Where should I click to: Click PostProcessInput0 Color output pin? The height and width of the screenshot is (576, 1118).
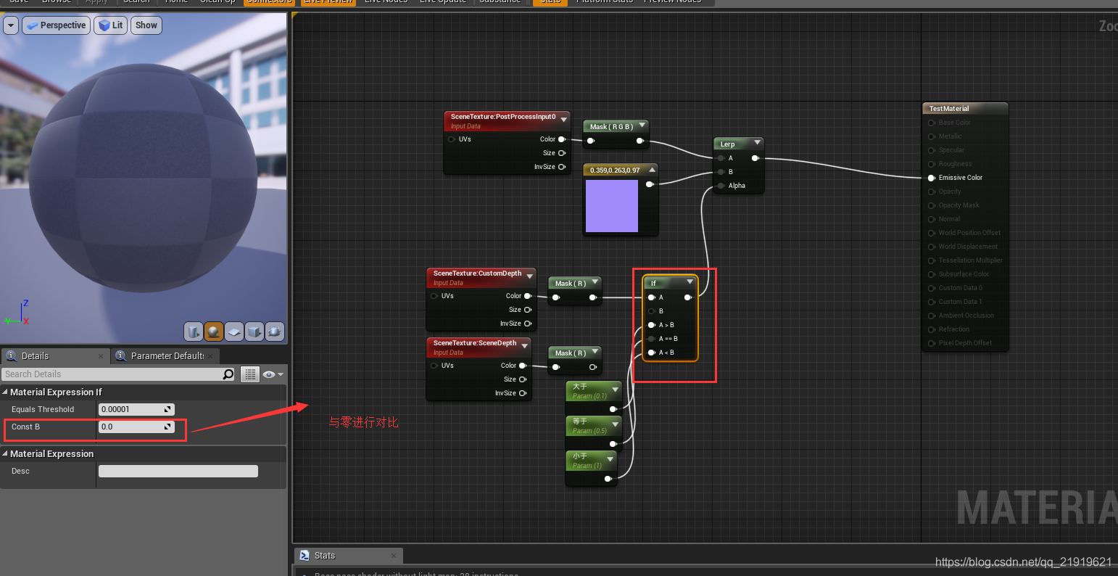click(561, 139)
